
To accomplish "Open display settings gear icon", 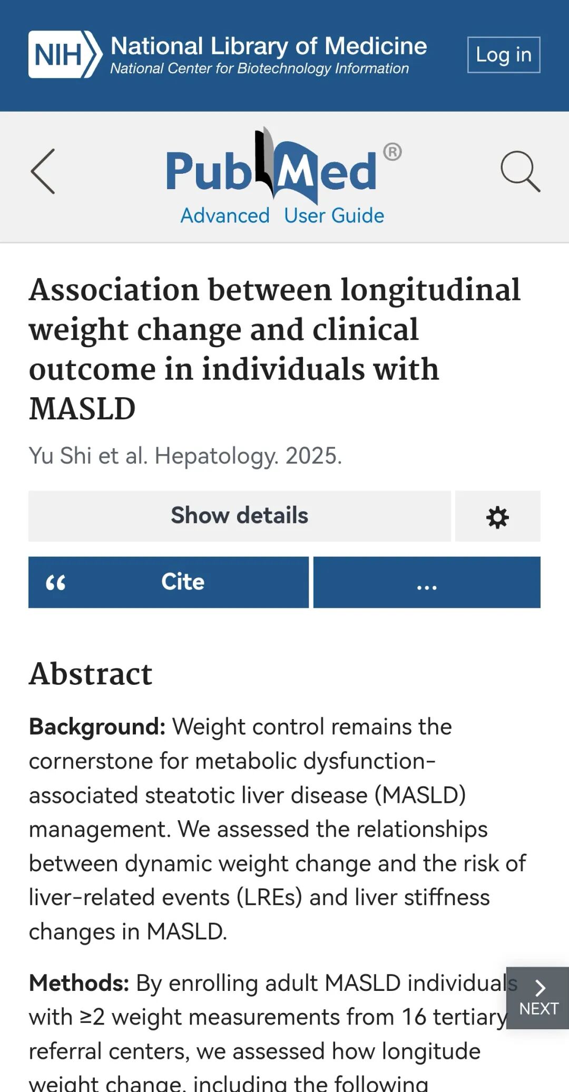I will 497,517.
